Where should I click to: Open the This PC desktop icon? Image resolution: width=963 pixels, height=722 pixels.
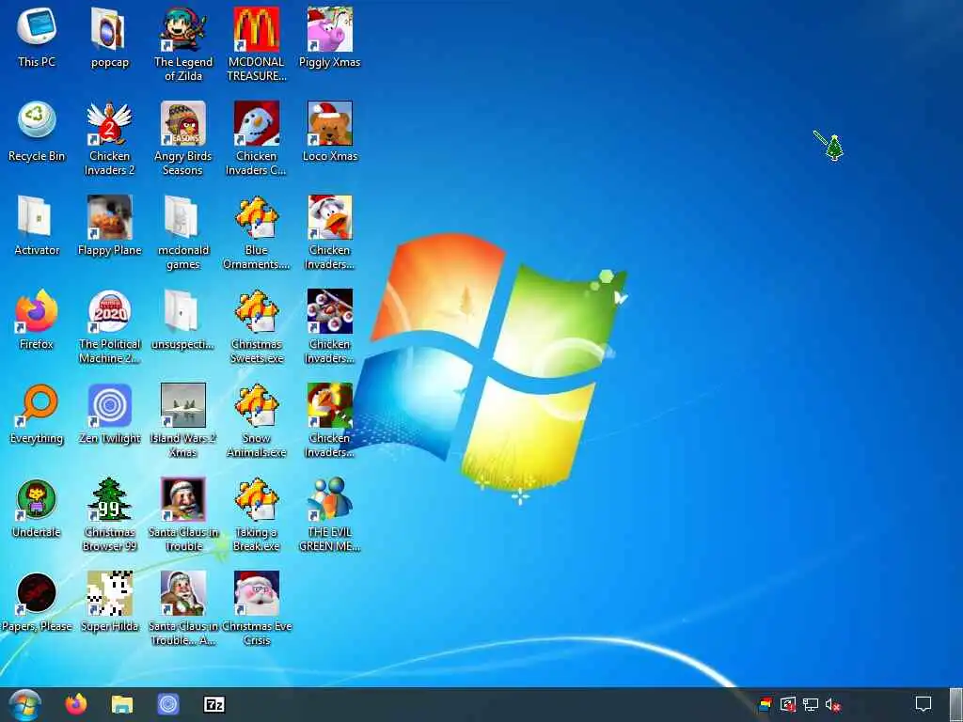(37, 37)
